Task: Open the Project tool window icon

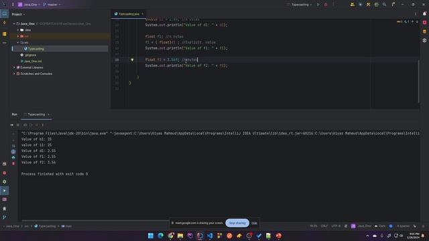Action: (5, 13)
